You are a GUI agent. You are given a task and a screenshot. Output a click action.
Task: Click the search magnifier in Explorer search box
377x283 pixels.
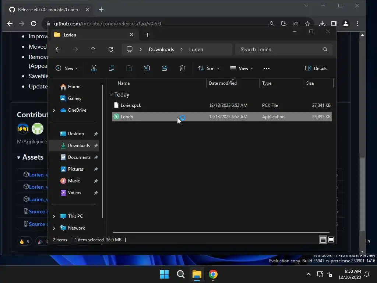pyautogui.click(x=325, y=49)
